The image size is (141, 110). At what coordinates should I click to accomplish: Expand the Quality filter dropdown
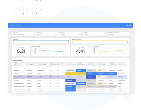[94, 35]
